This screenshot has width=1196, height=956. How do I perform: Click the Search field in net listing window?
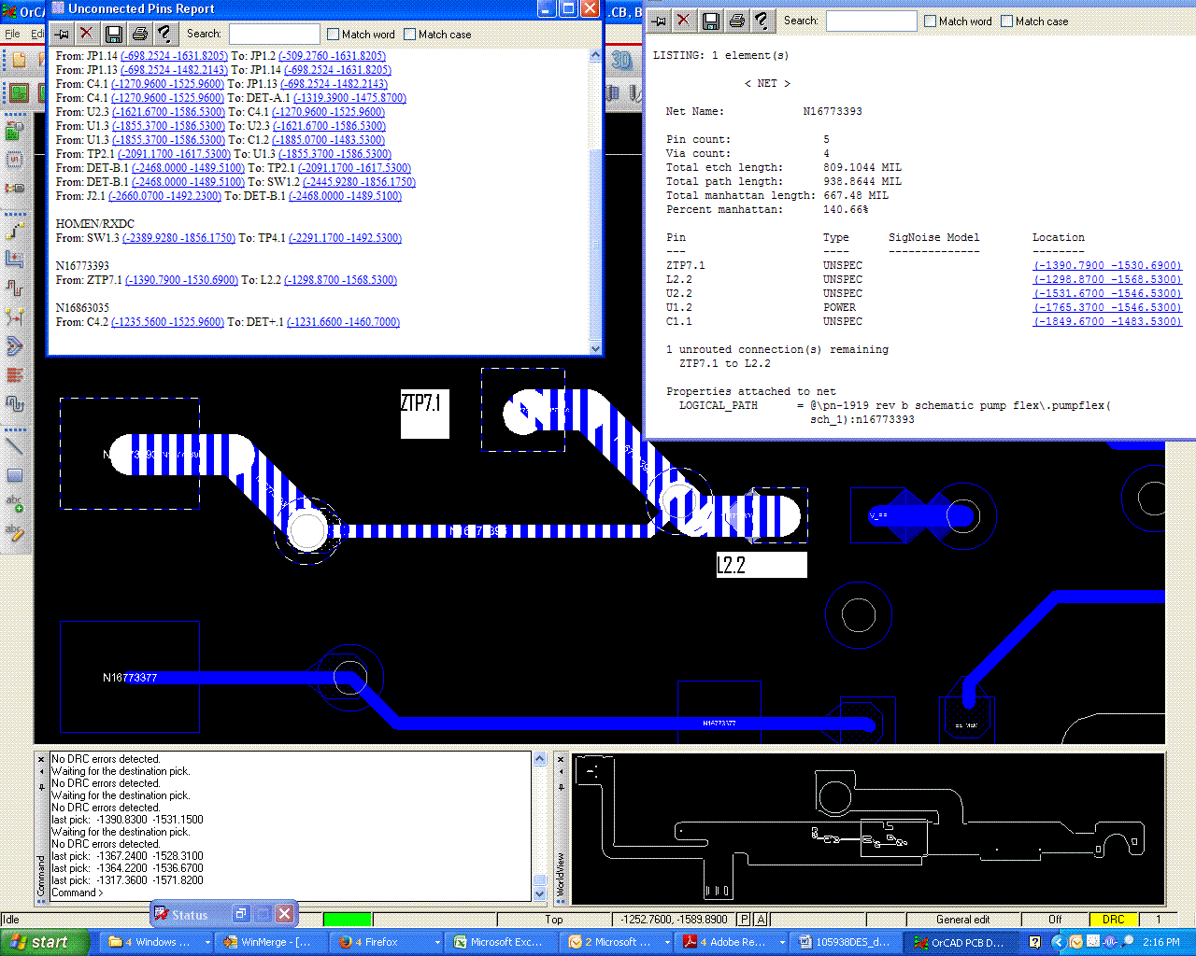(871, 21)
